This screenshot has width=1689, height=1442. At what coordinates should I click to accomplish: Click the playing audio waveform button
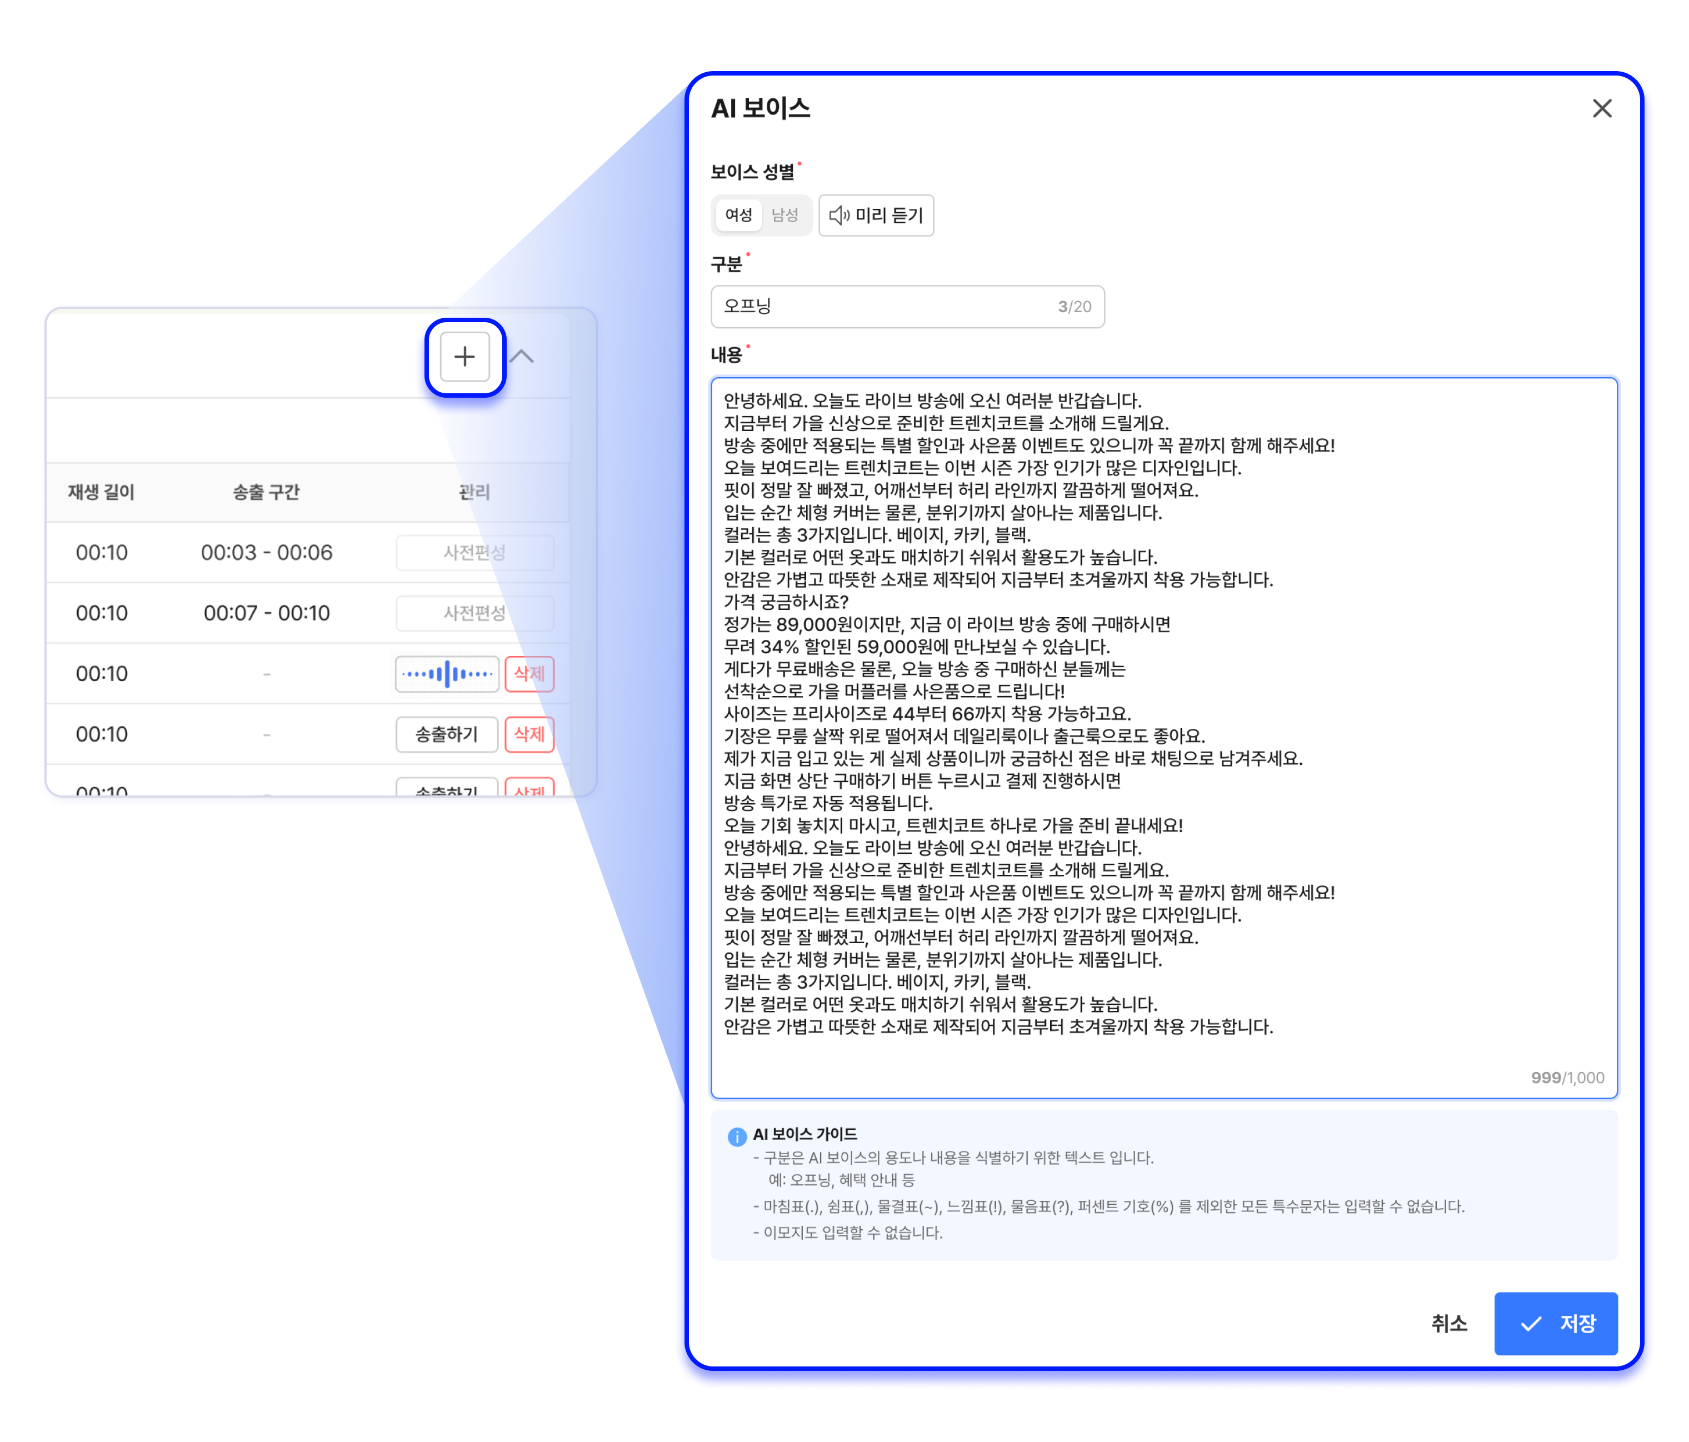point(447,673)
